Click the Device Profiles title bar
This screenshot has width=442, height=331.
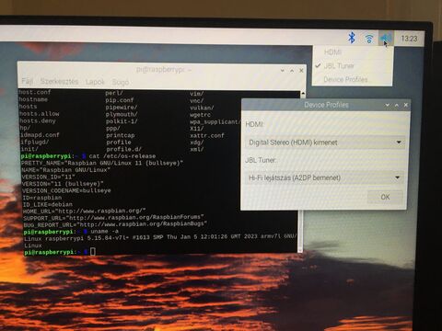coord(326,105)
